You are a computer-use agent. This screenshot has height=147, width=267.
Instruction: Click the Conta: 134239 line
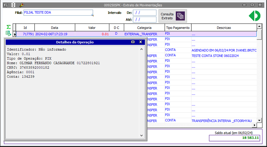[21, 77]
